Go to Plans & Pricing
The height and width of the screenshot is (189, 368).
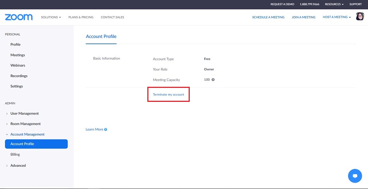pyautogui.click(x=81, y=17)
